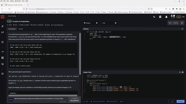Open the user profile avatar

tap(173, 17)
